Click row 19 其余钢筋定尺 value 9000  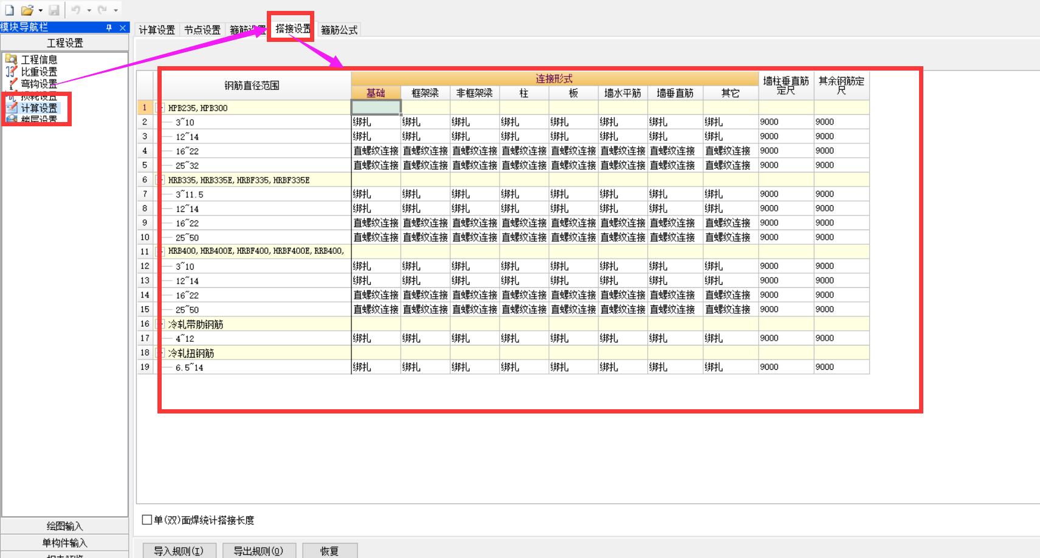point(841,367)
